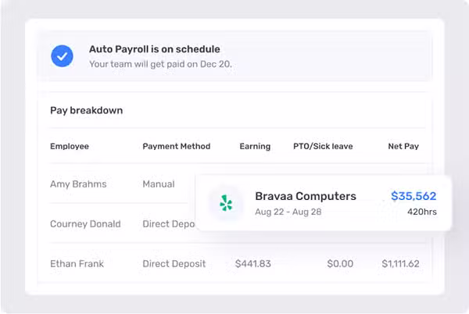The image size is (469, 314).
Task: Click the $35,562 total amount
Action: click(x=414, y=196)
